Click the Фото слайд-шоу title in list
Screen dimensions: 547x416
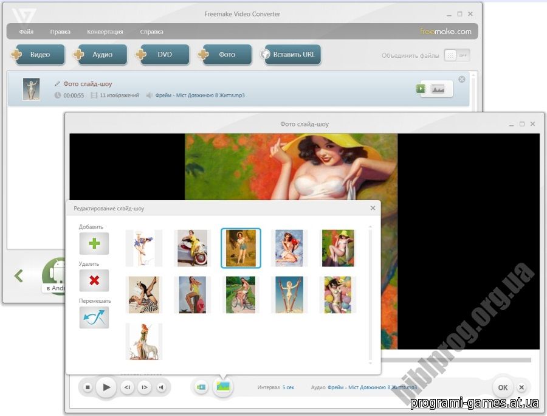pos(88,84)
